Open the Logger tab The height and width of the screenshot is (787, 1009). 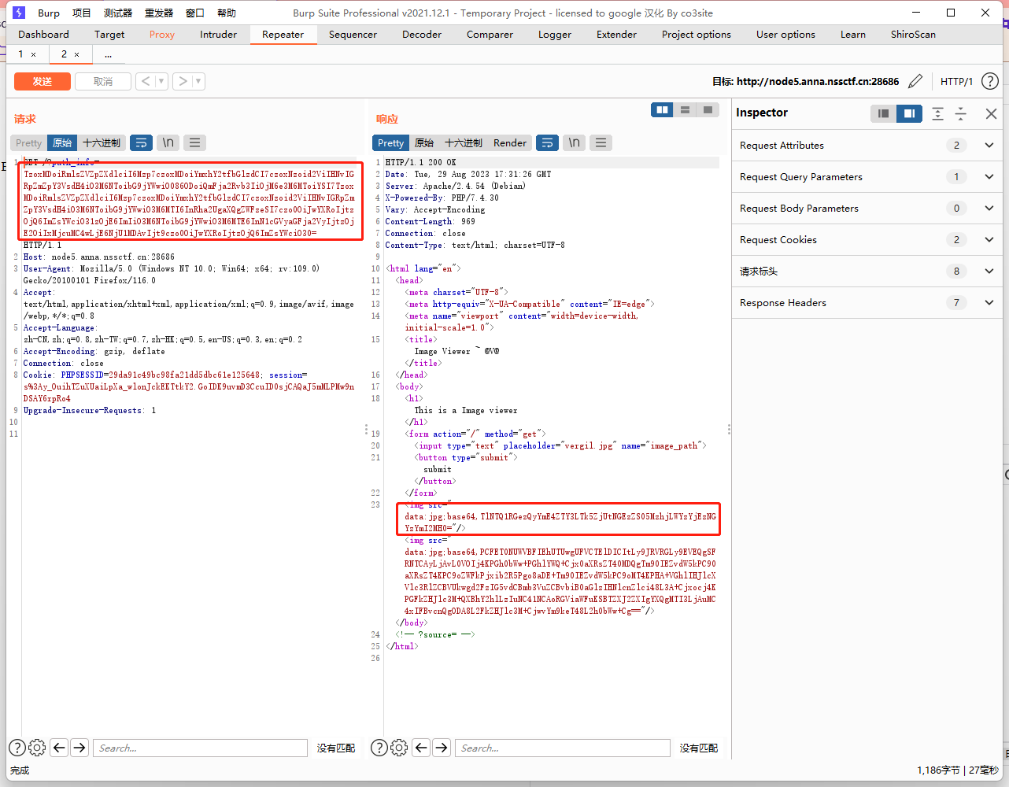coord(555,35)
